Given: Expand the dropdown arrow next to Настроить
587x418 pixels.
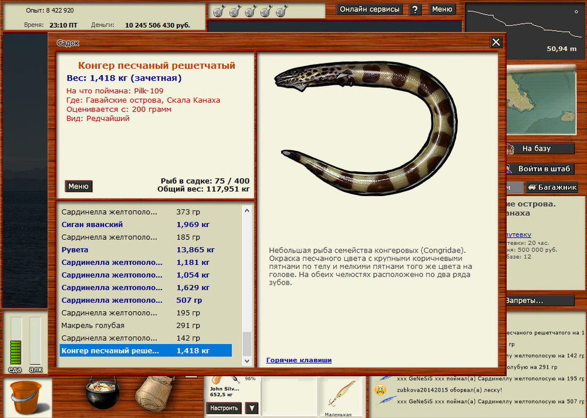Looking at the screenshot, I should (251, 408).
